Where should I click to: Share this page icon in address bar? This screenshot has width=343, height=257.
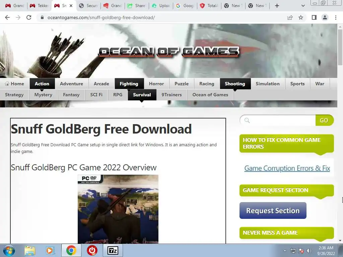290,17
